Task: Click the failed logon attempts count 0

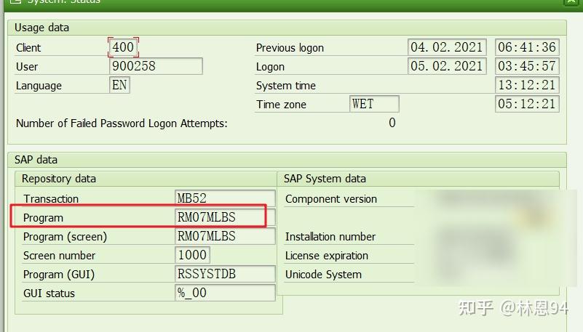Action: pyautogui.click(x=392, y=123)
